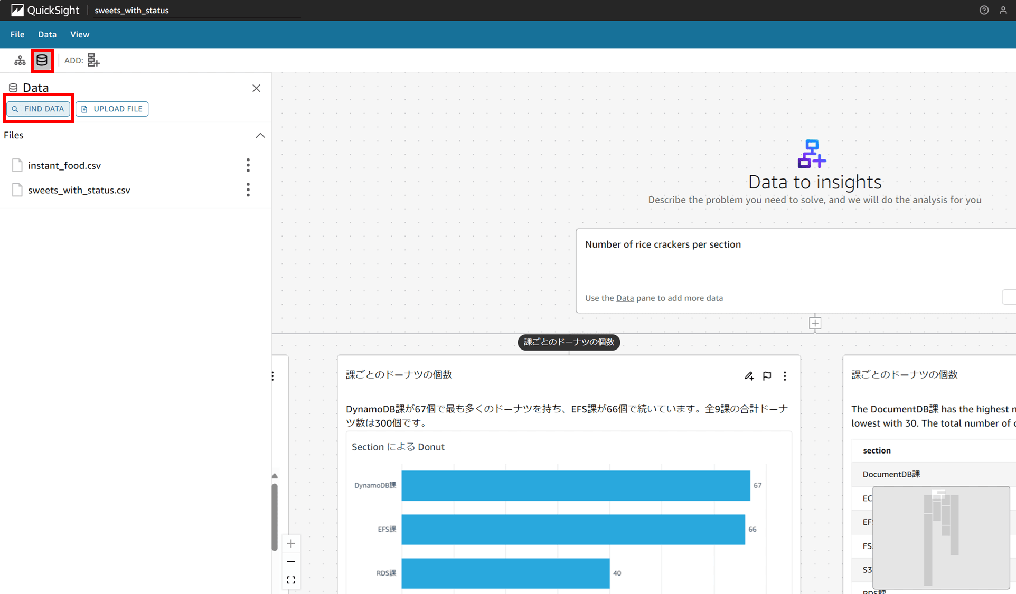Open the View menu
This screenshot has height=594, width=1016.
80,34
